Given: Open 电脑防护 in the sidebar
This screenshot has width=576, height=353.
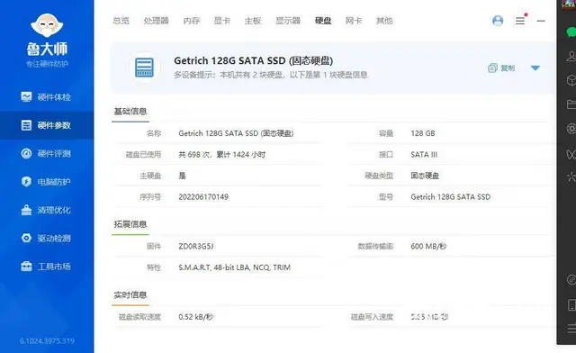Looking at the screenshot, I should [46, 182].
